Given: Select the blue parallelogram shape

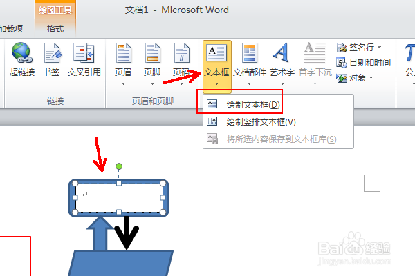Looking at the screenshot, I should point(120,263).
